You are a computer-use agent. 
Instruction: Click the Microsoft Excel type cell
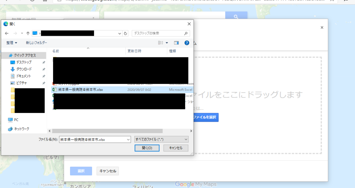coord(181,90)
